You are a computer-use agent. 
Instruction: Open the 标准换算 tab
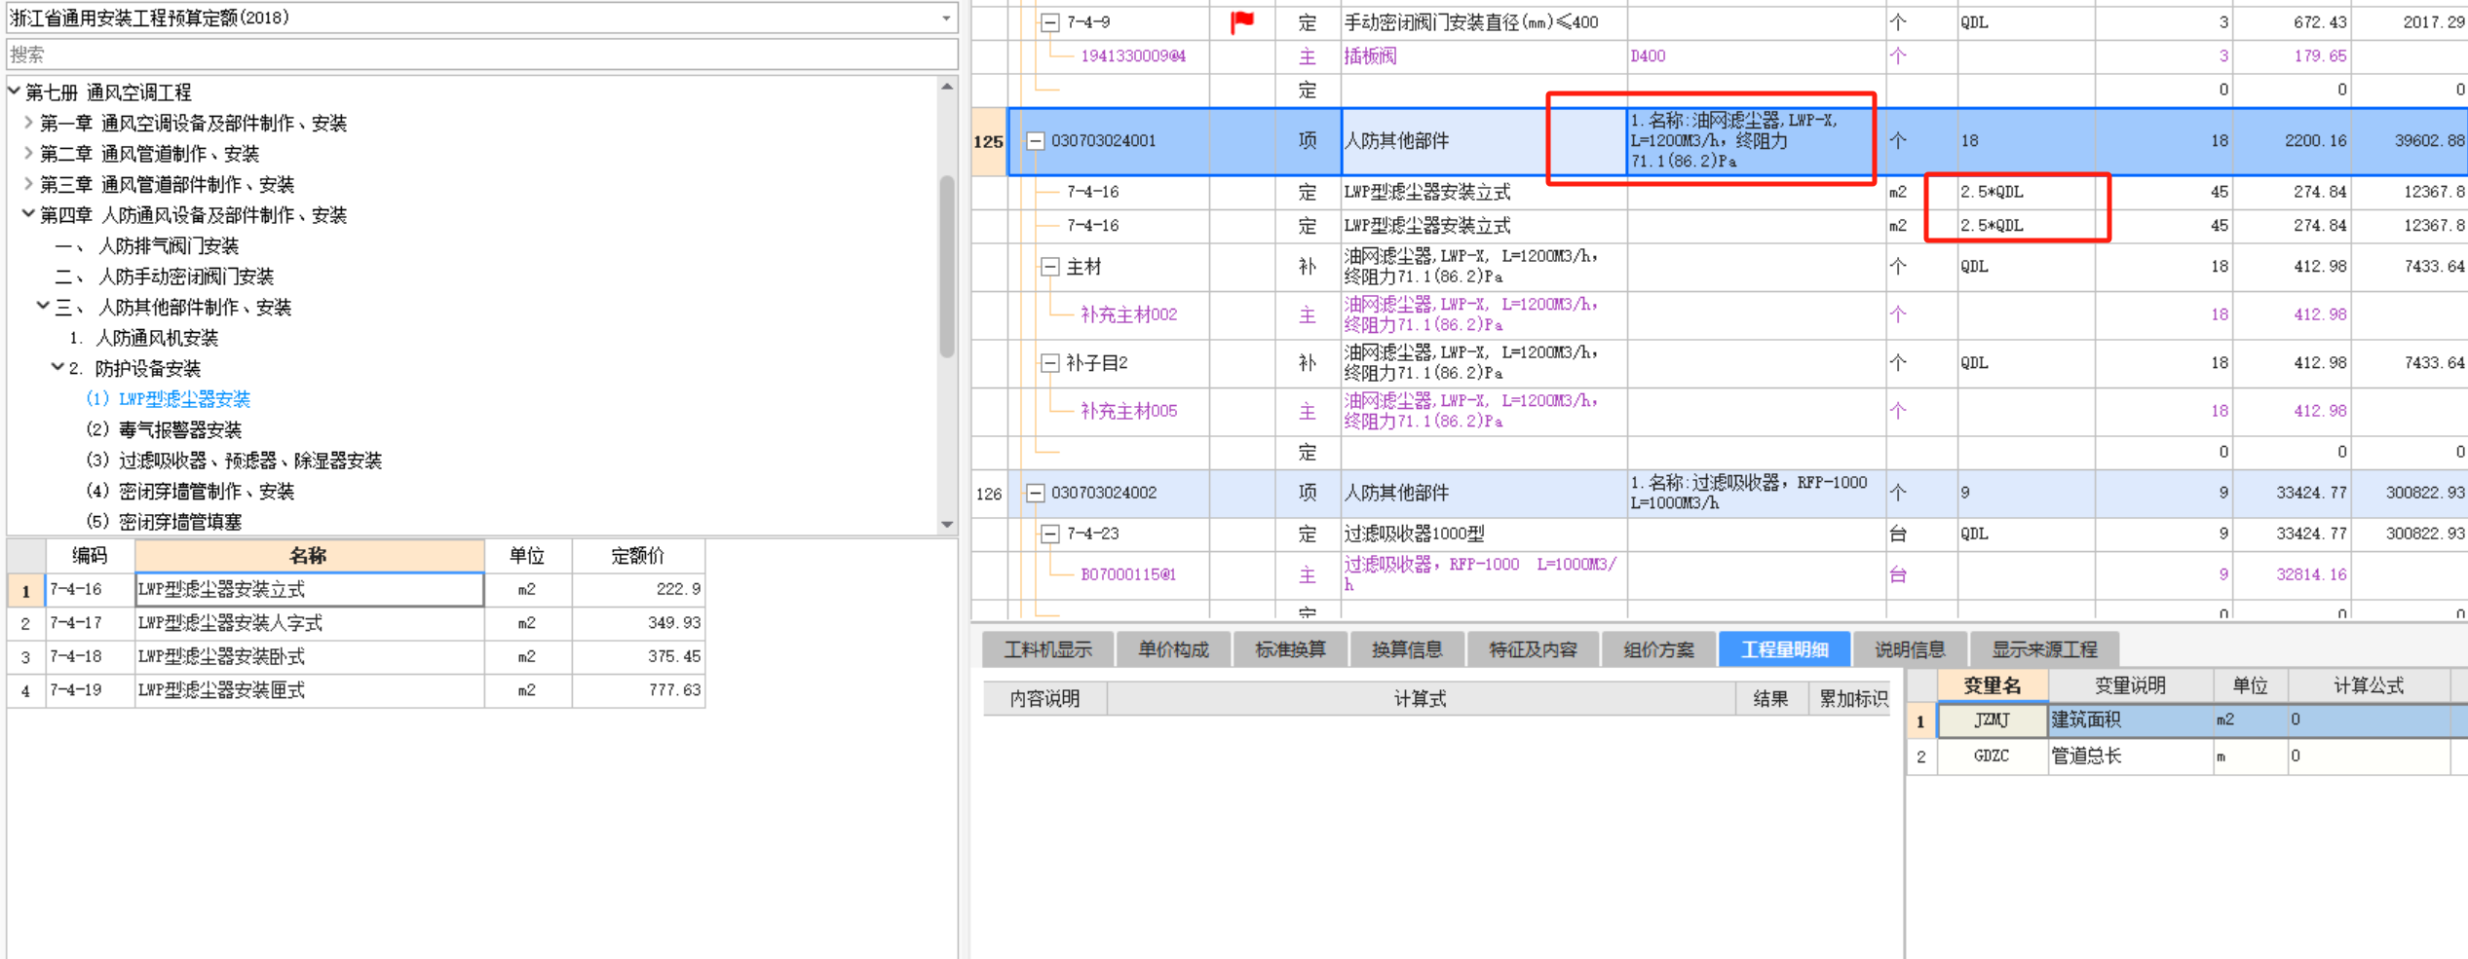point(1290,649)
